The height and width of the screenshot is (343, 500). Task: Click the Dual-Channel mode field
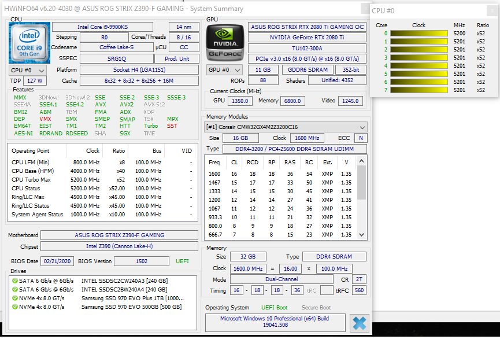pos(282,279)
